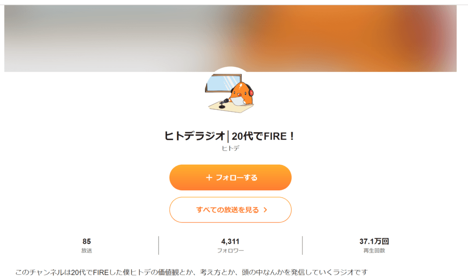Screen dimensions: 468x279
Task: Click the フォロワー label
Action: 230,251
